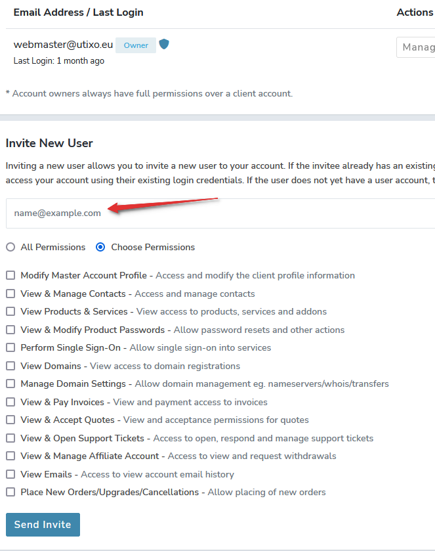Click the blue shield icon next to Owner
The height and width of the screenshot is (551, 435).
tap(164, 44)
